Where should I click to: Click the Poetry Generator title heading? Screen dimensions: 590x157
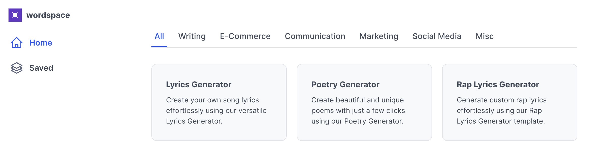click(x=345, y=85)
